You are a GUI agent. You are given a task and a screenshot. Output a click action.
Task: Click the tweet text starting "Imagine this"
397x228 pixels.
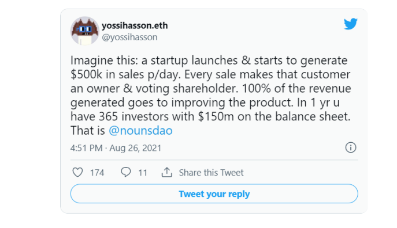211,96
